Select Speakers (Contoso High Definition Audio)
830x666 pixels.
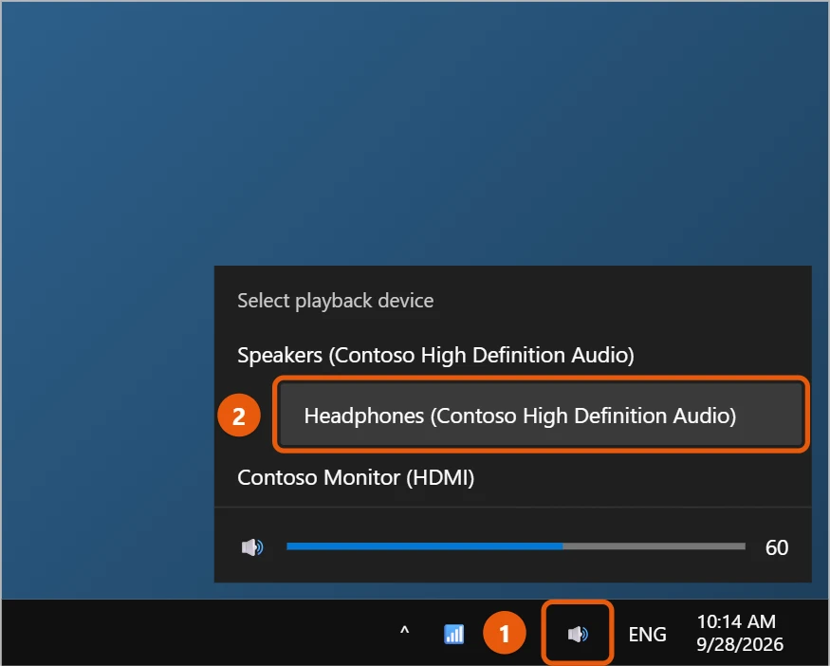(x=435, y=355)
